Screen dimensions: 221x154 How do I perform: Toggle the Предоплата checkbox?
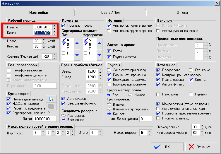point(158,70)
